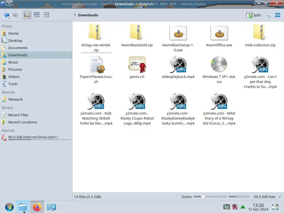Image resolution: width=284 pixels, height=213 pixels.
Task: Select PapersPleaseLinux.sh script icon
Action: [97, 64]
